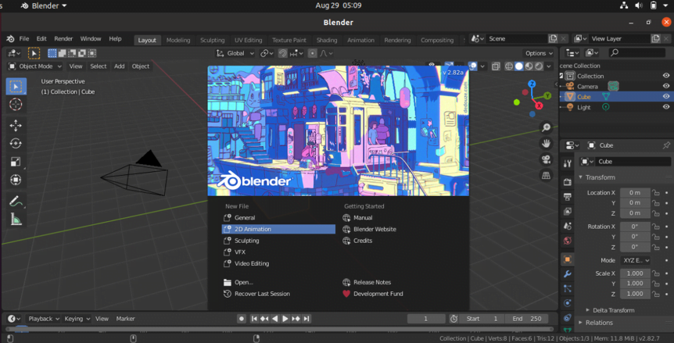This screenshot has height=343, width=674.
Task: Switch to Wireframe viewport shading
Action: click(509, 66)
